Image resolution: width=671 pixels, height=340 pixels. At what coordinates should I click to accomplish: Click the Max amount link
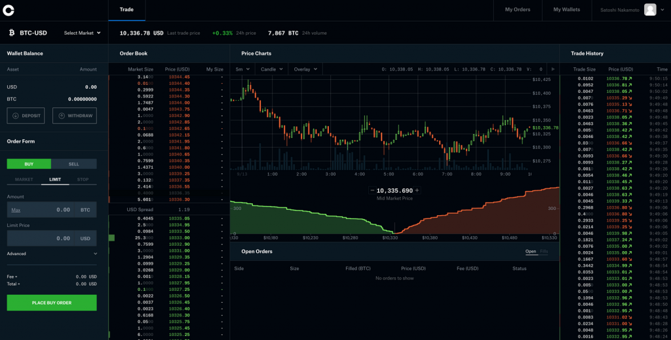tap(16, 210)
